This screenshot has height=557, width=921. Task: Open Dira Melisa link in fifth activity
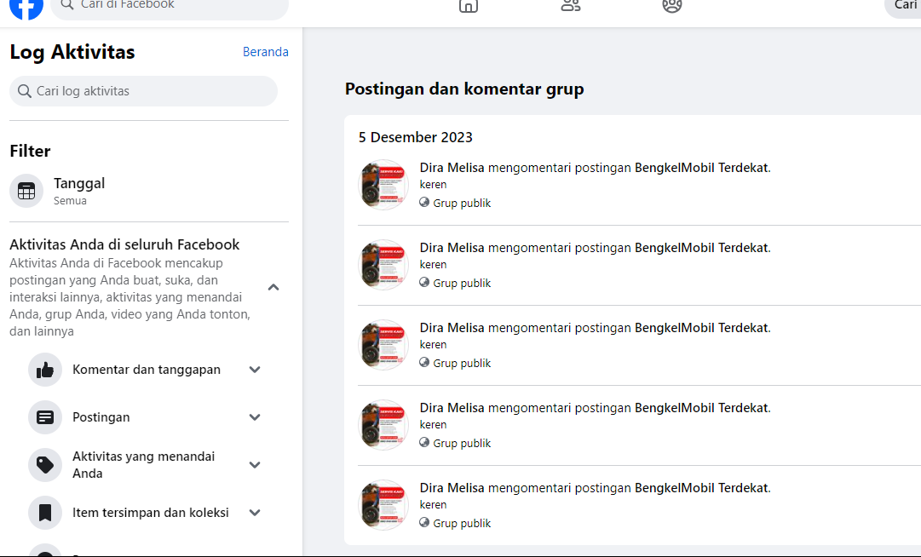pos(452,488)
